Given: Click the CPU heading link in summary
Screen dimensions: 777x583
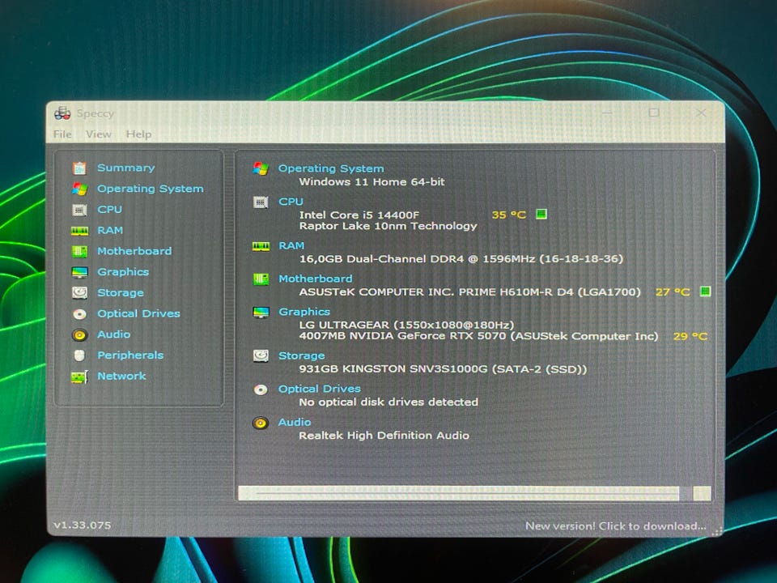Looking at the screenshot, I should (291, 202).
